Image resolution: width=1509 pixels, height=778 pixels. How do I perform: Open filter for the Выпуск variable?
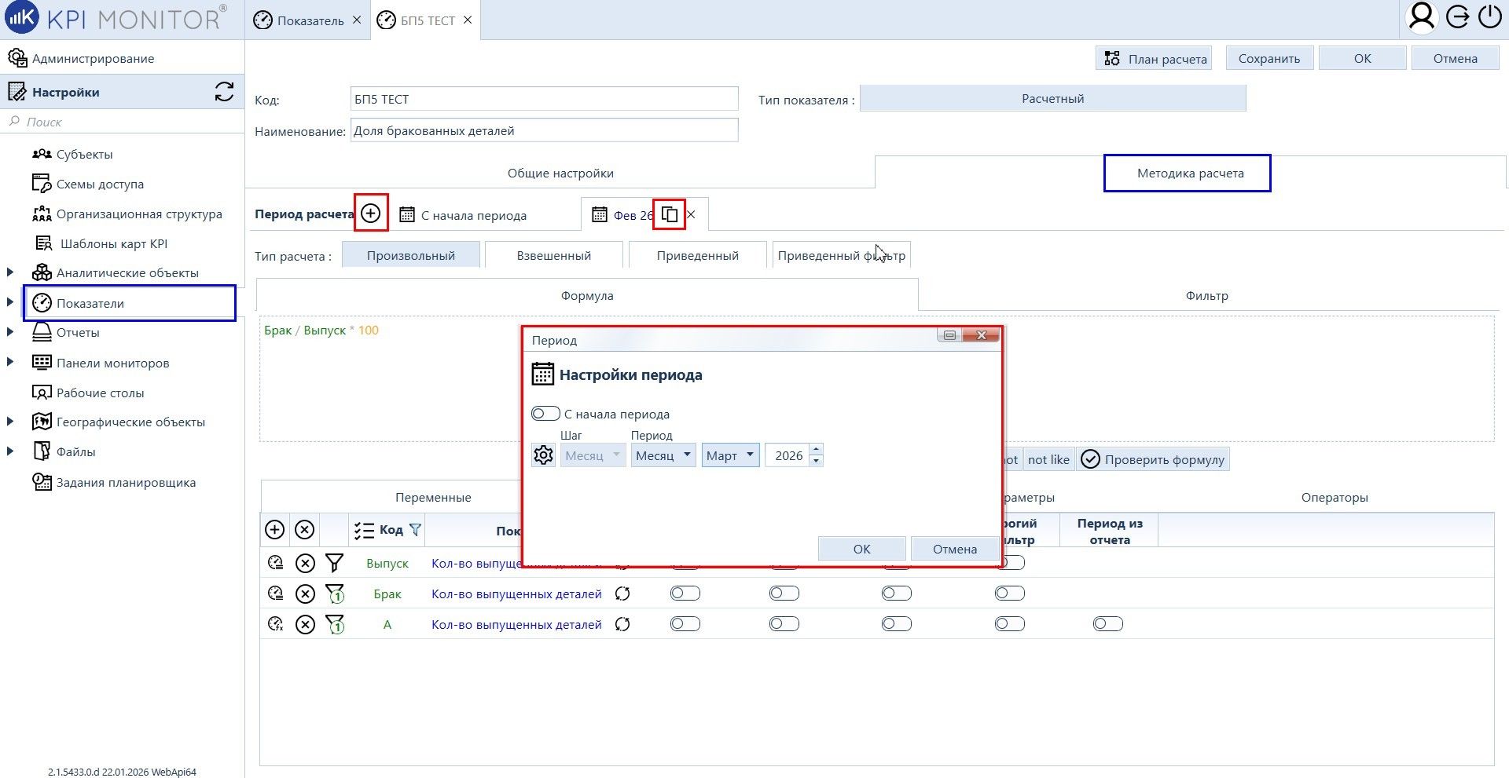pos(335,563)
